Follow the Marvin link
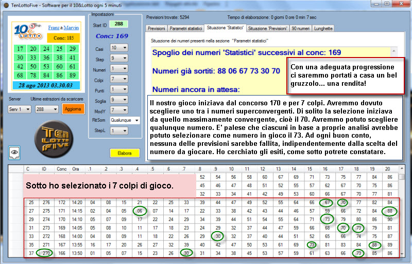The image size is (412, 264). [71, 28]
